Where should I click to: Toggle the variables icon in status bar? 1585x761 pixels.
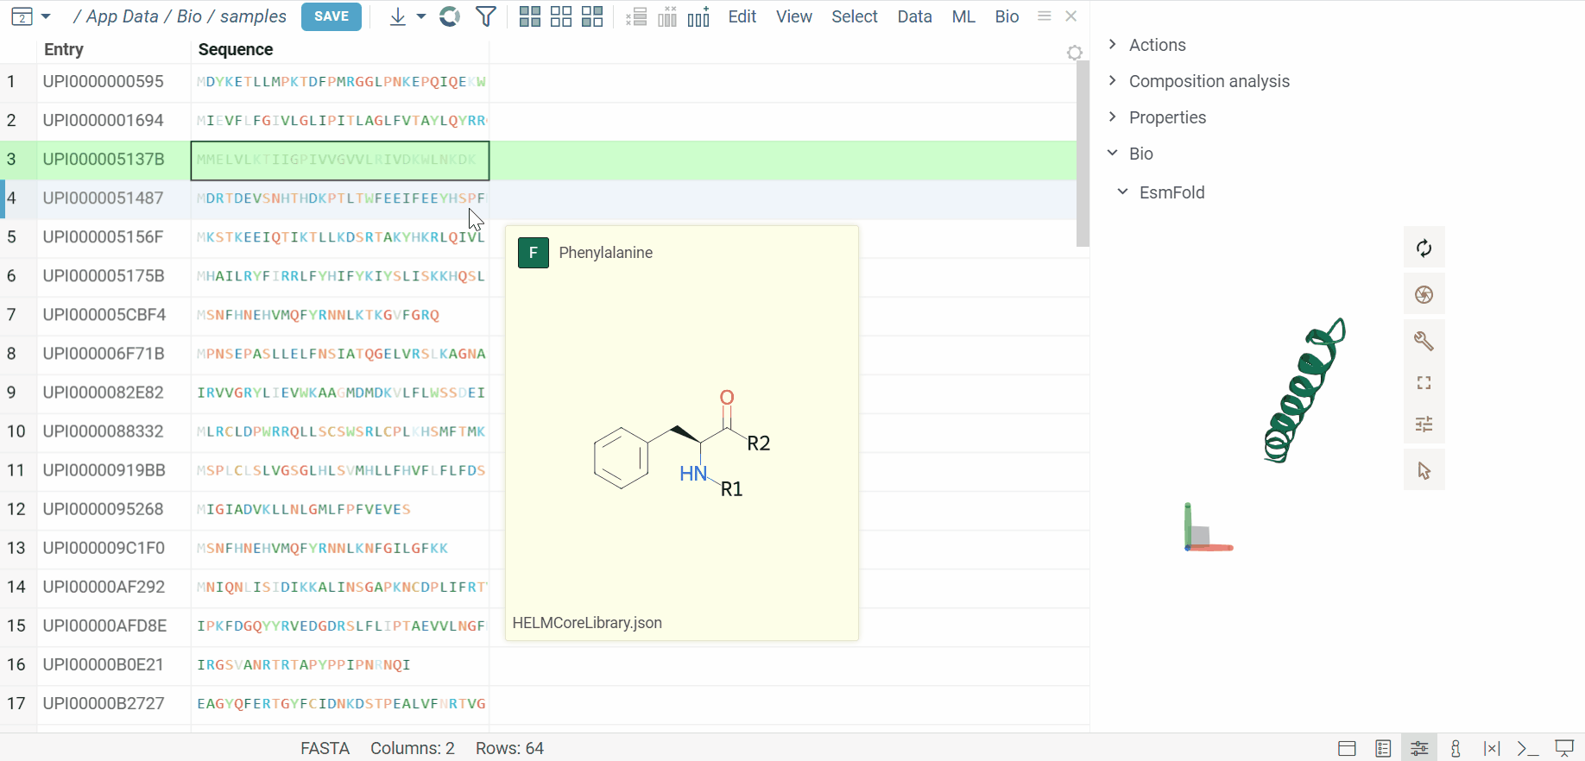pyautogui.click(x=1492, y=748)
